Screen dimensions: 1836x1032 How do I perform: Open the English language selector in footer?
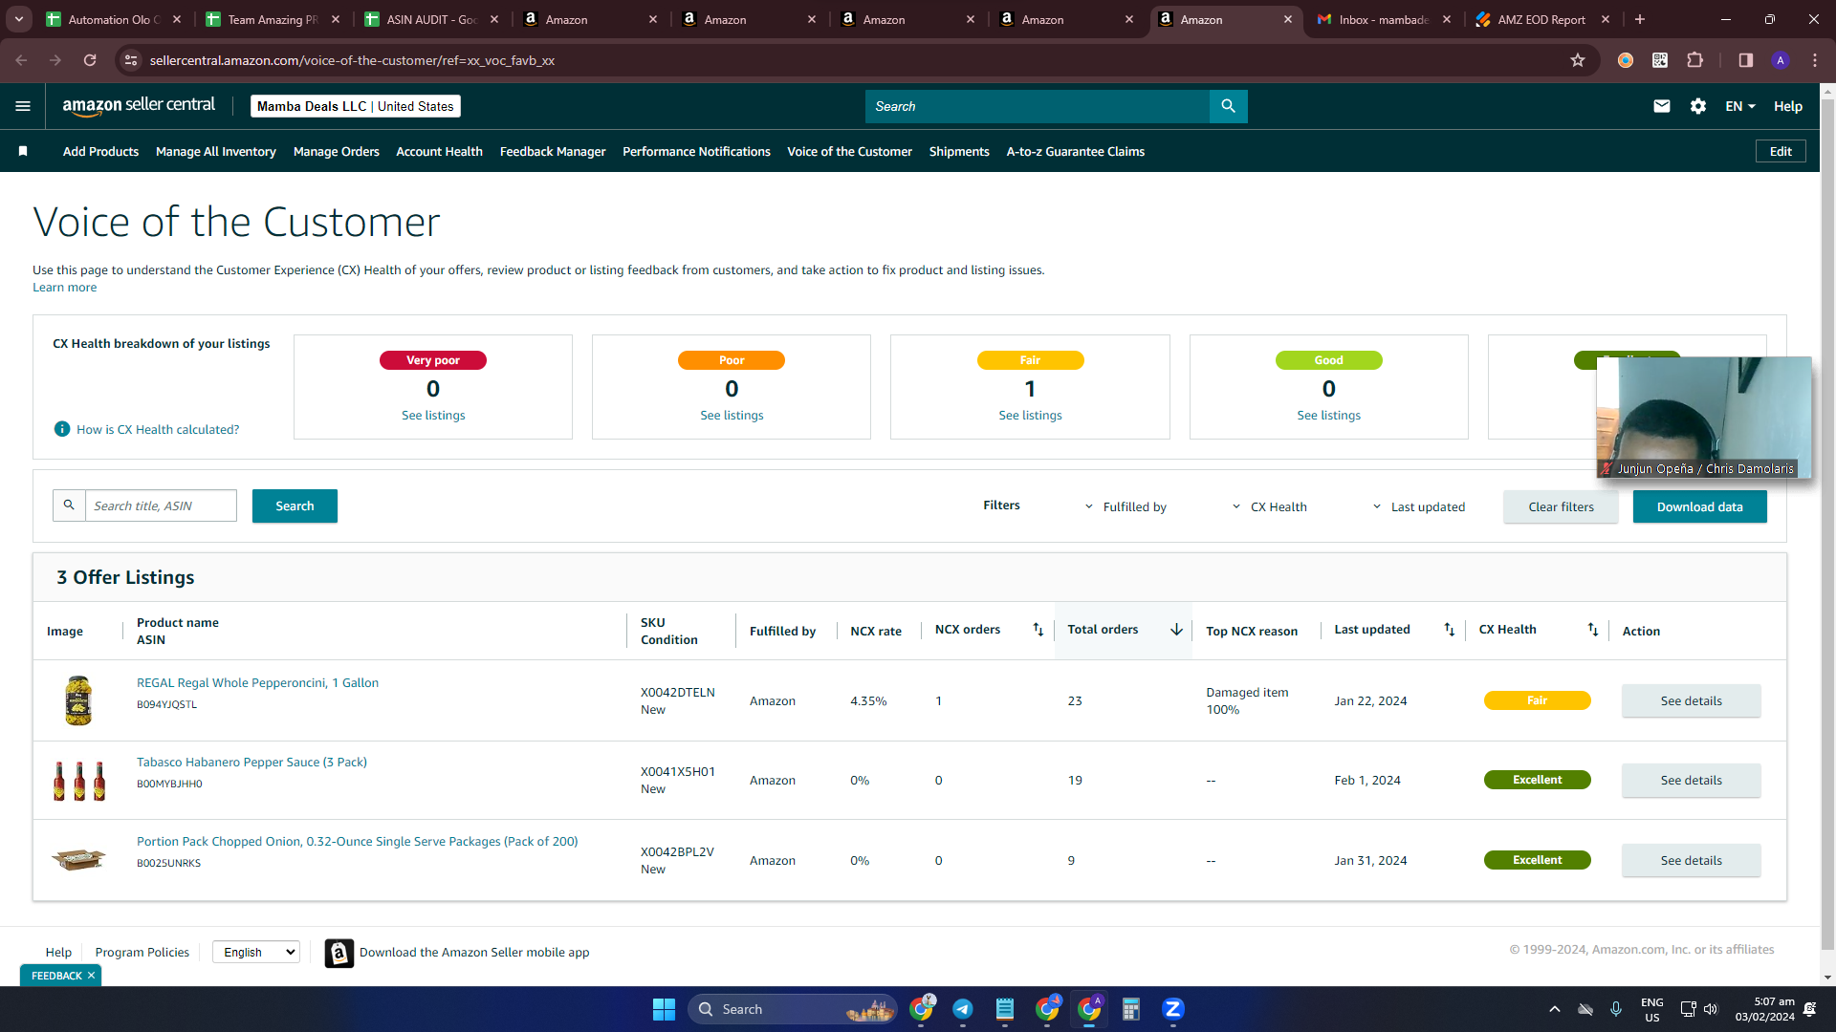[x=256, y=952]
